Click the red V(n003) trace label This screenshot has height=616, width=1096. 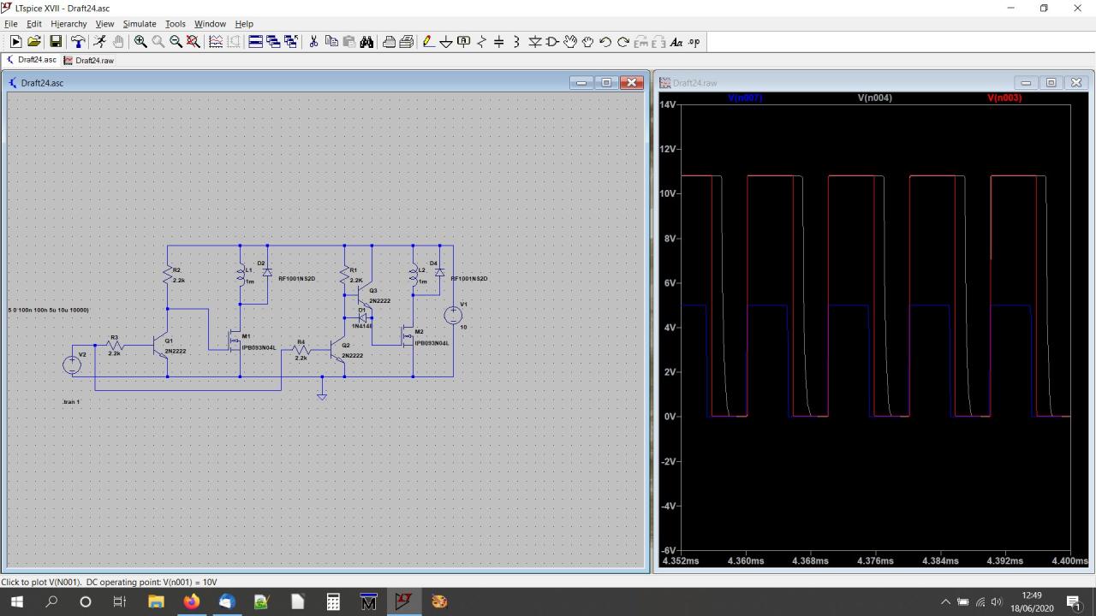click(x=1004, y=98)
